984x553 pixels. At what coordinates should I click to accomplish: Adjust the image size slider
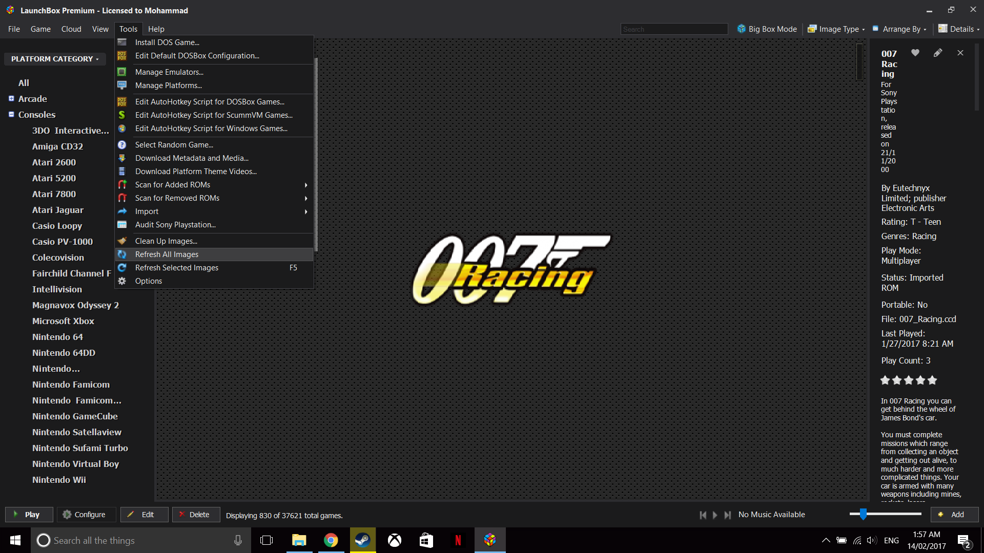(x=864, y=514)
